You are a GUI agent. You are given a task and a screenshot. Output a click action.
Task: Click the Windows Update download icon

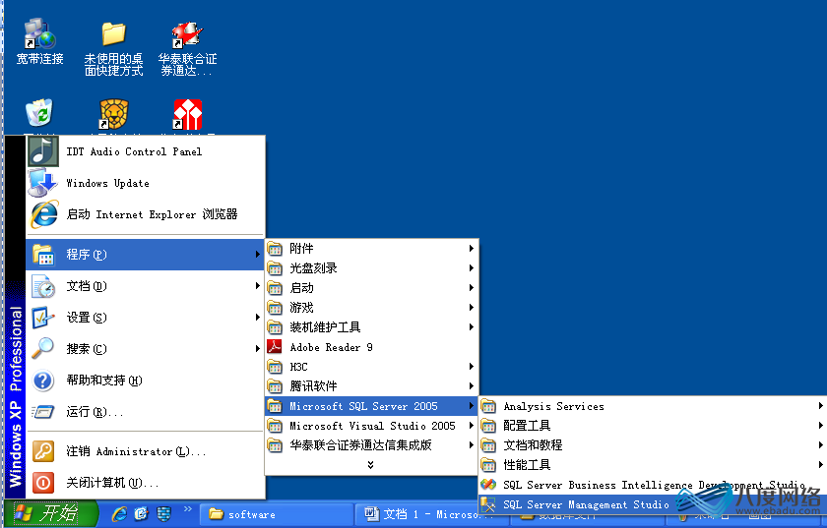42,183
